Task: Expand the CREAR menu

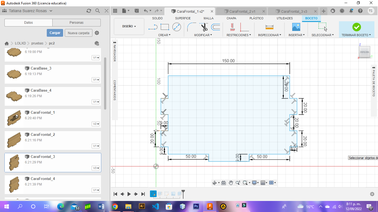Action: (164, 35)
